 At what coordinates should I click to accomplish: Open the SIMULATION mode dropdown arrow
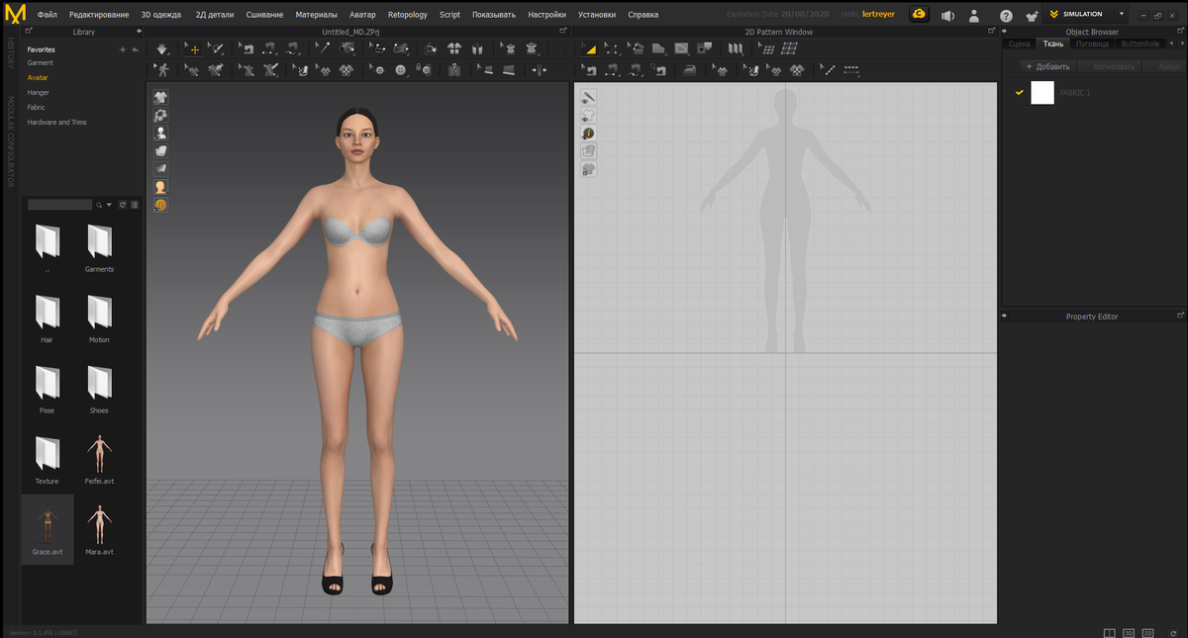click(1121, 14)
